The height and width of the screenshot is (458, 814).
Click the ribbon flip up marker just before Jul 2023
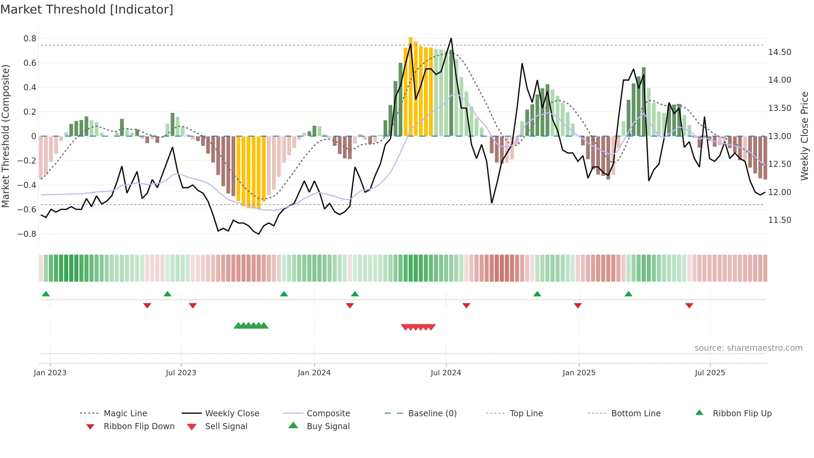167,294
